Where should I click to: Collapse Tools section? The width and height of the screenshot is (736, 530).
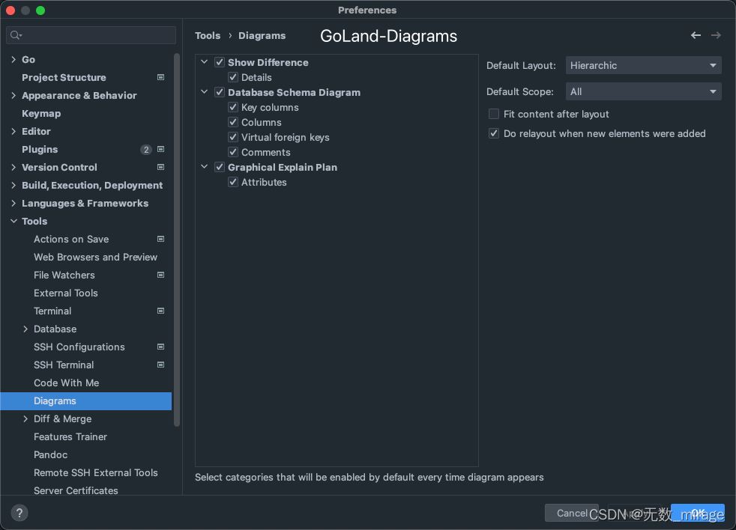(x=13, y=221)
